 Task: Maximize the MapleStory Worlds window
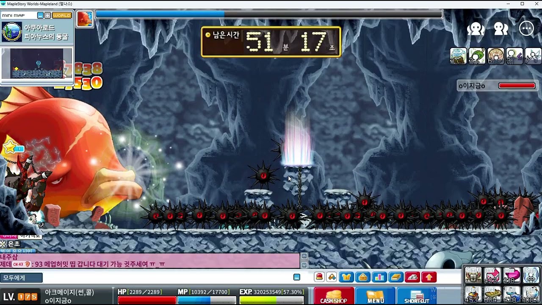click(x=522, y=4)
